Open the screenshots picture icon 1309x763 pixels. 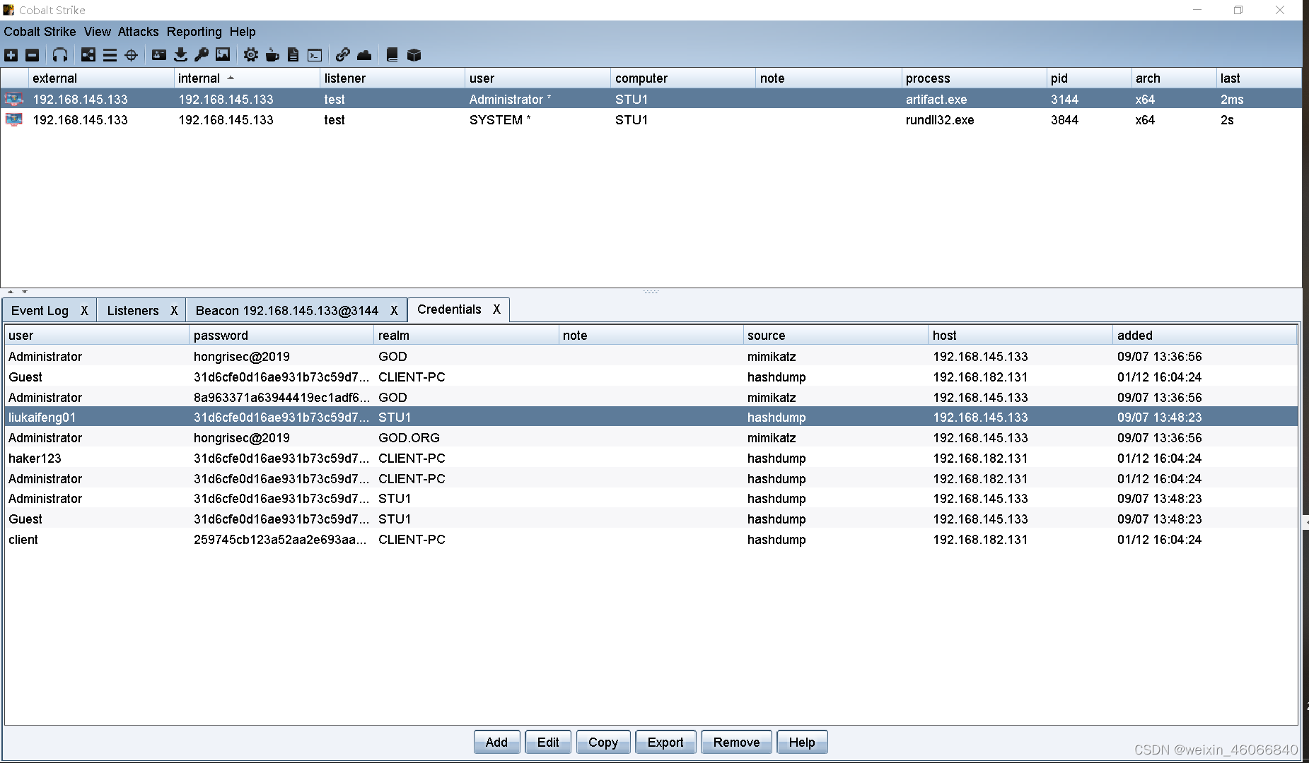coord(223,55)
